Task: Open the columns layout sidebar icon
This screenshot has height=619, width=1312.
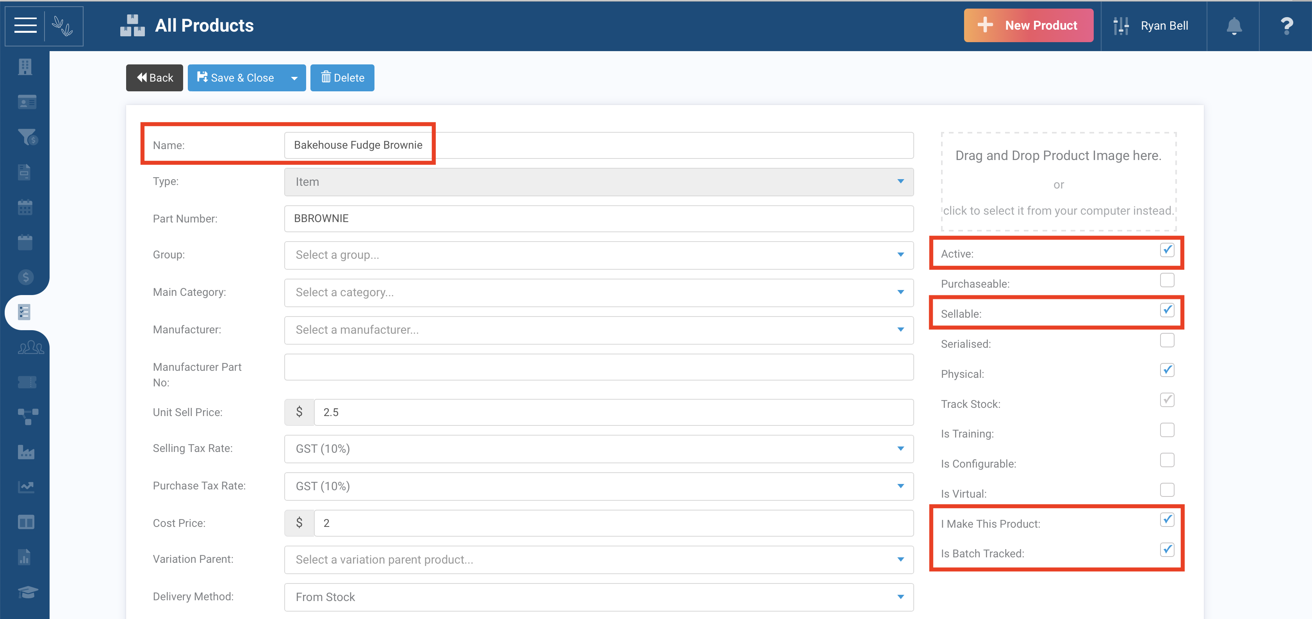Action: 26,522
